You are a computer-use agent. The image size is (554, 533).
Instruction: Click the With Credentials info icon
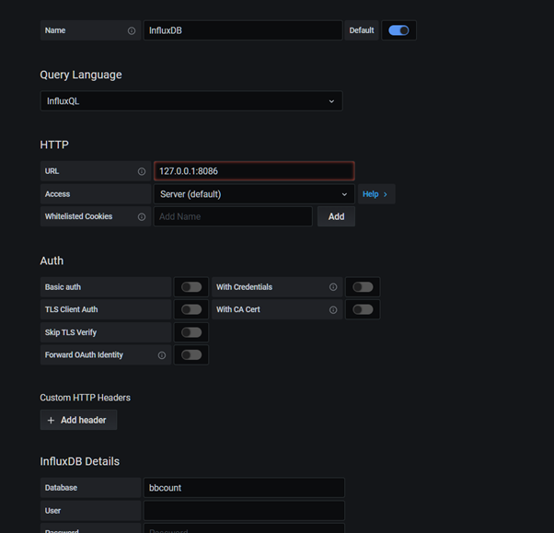(333, 287)
